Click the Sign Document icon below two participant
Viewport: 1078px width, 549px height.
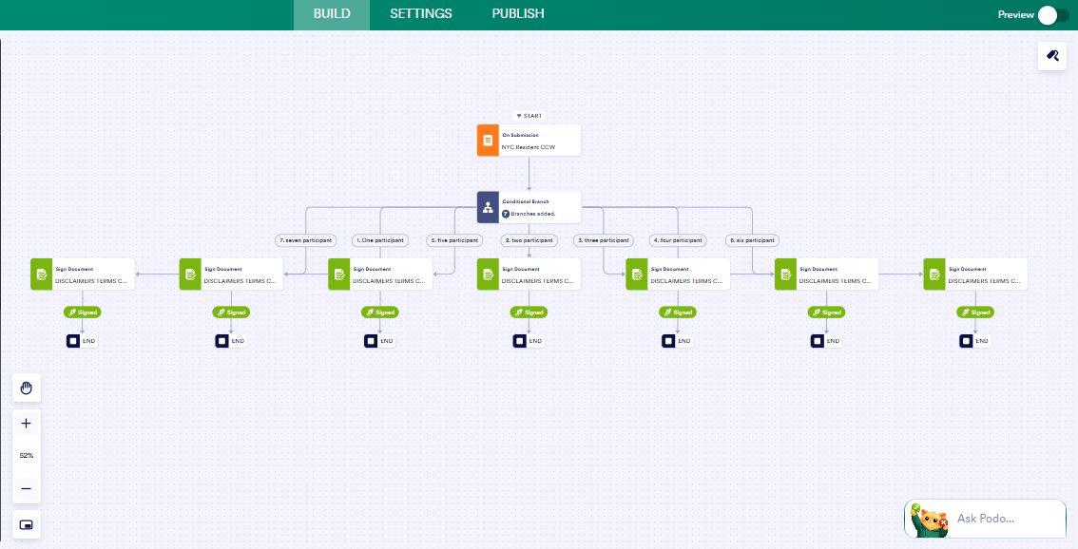[488, 274]
